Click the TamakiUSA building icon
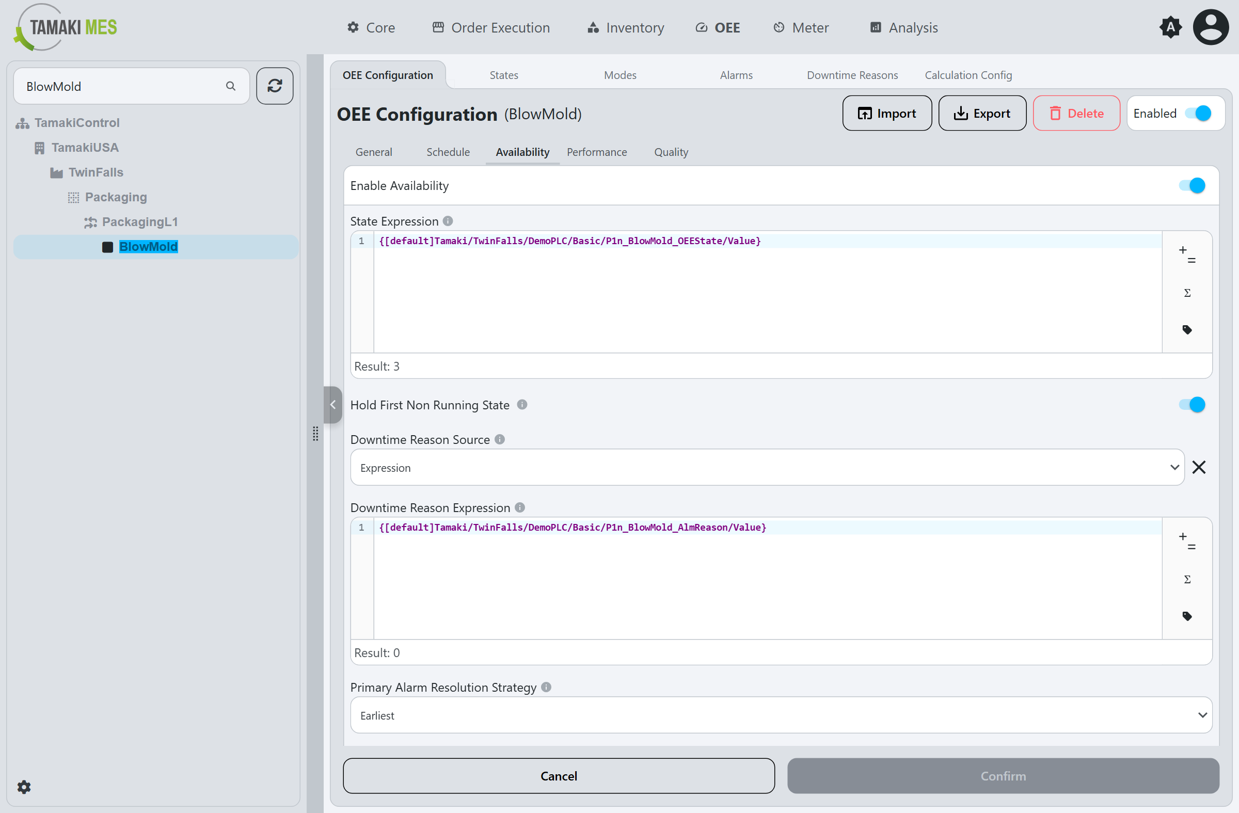 [40, 148]
